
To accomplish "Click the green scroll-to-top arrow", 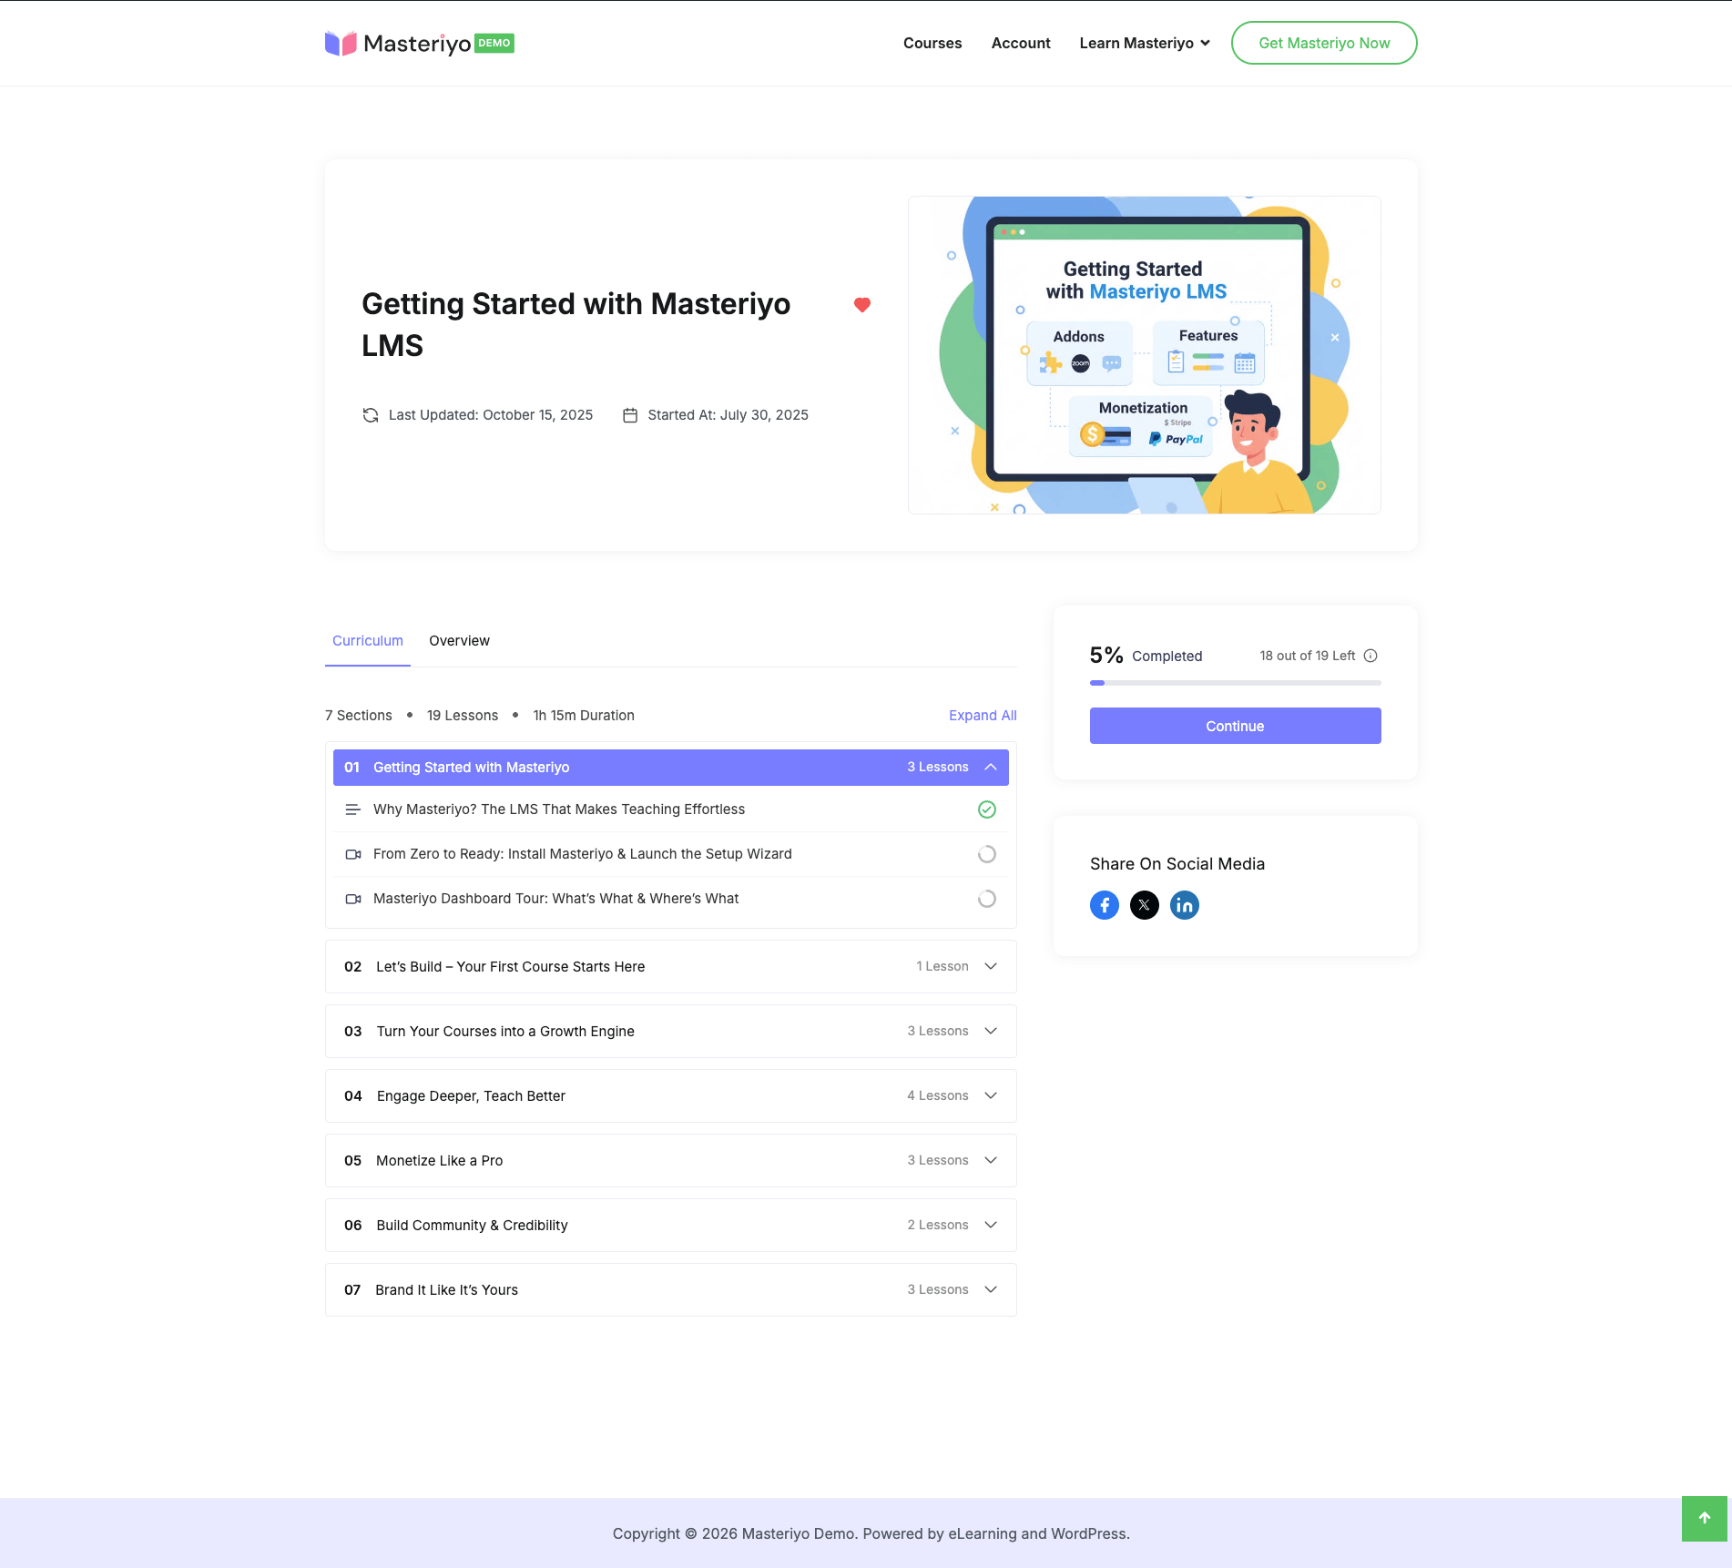I will [x=1705, y=1518].
